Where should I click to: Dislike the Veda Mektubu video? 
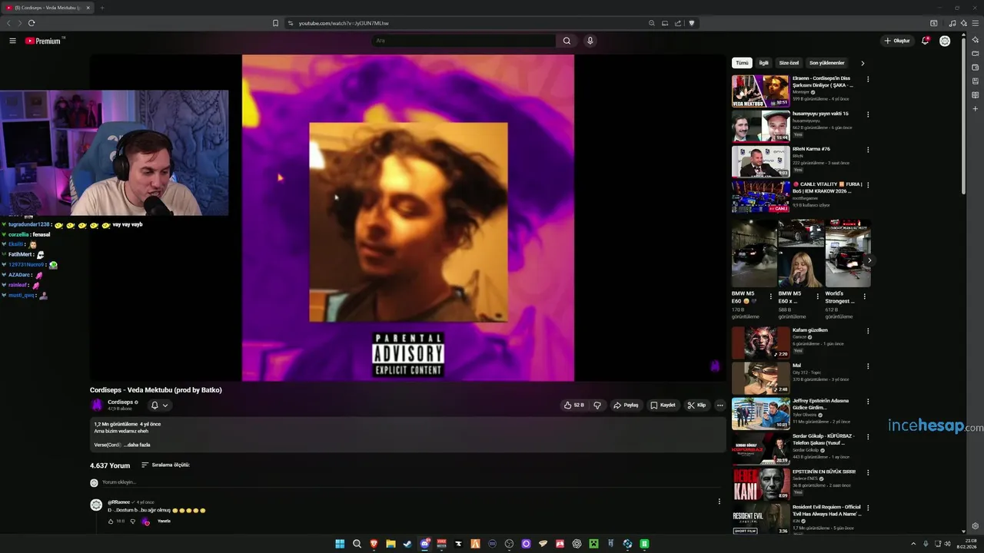click(597, 405)
